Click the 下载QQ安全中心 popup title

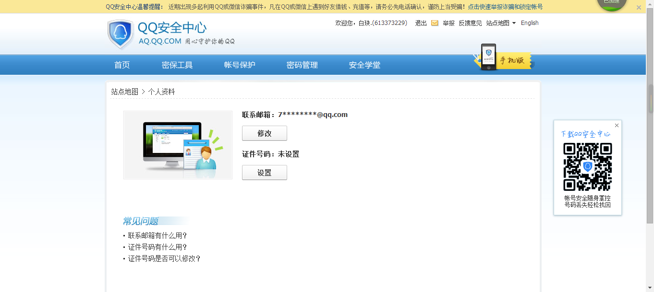(x=585, y=134)
